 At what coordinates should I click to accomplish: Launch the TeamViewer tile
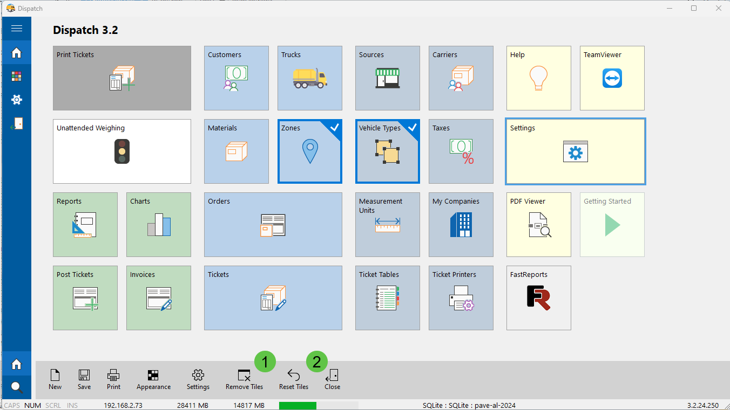click(x=612, y=78)
